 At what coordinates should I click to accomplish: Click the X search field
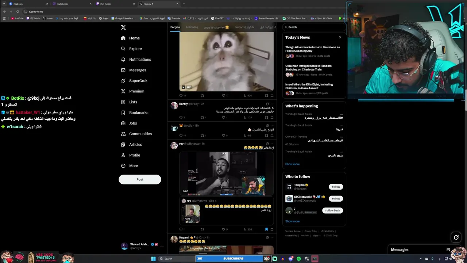[x=314, y=27]
